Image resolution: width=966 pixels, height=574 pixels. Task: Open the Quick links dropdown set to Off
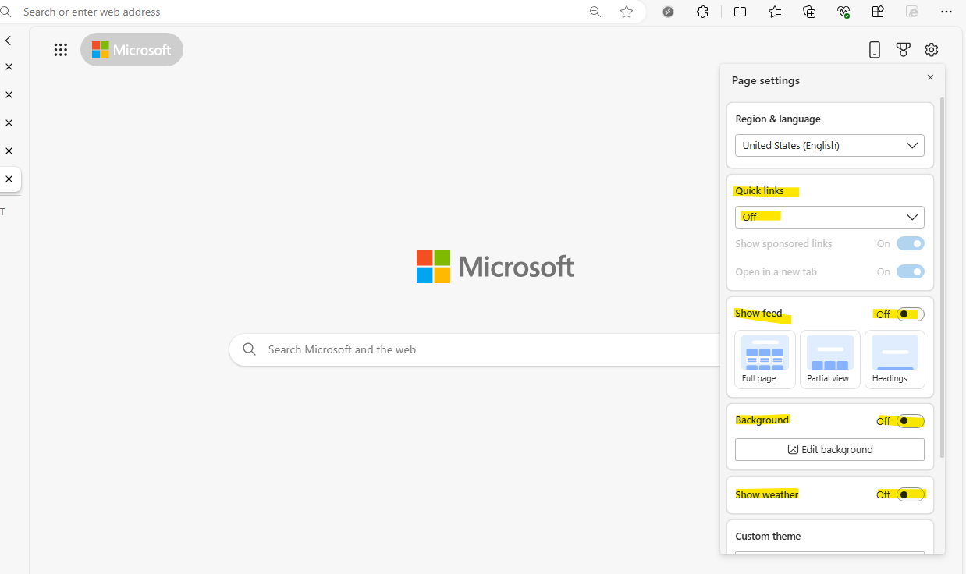coord(829,217)
